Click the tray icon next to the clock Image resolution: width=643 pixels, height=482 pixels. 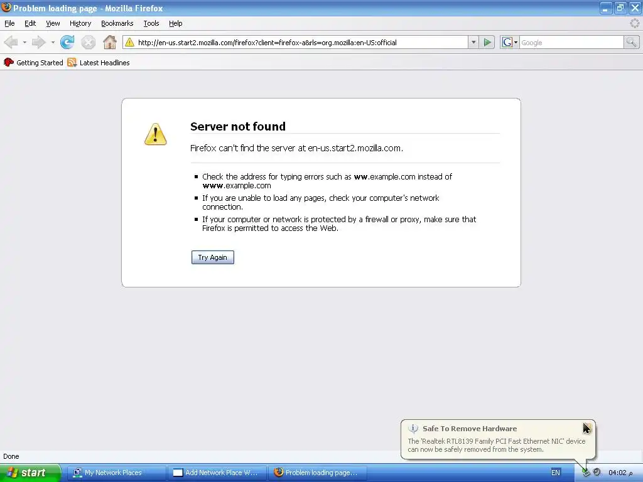tap(597, 473)
